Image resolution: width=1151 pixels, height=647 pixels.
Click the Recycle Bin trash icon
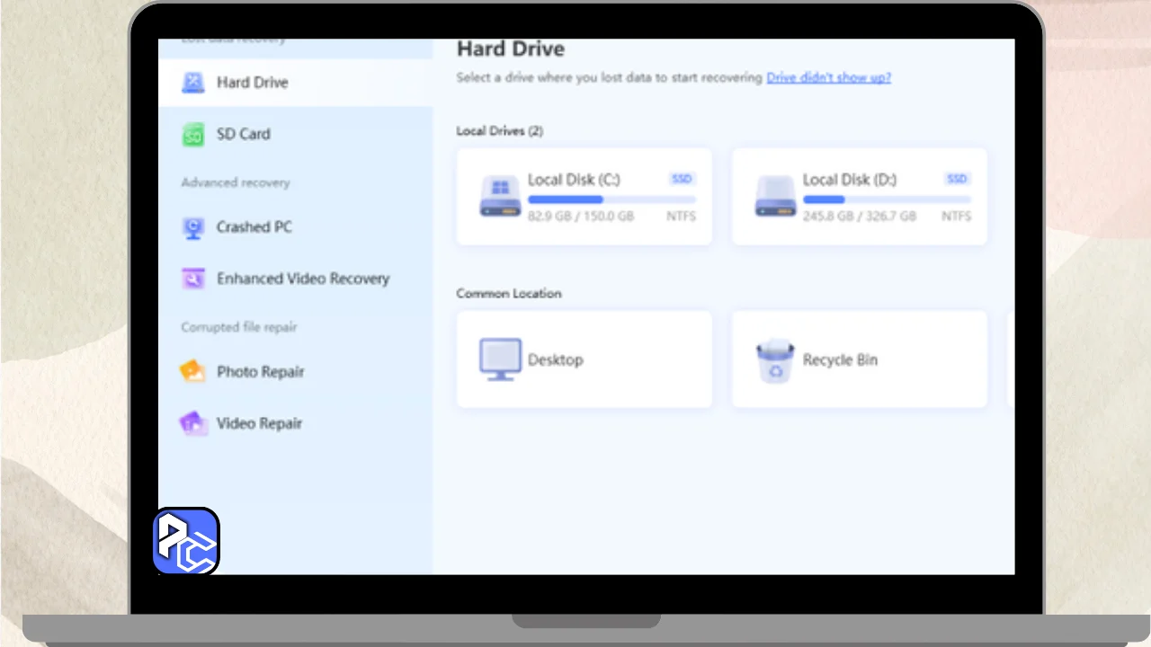pos(775,360)
